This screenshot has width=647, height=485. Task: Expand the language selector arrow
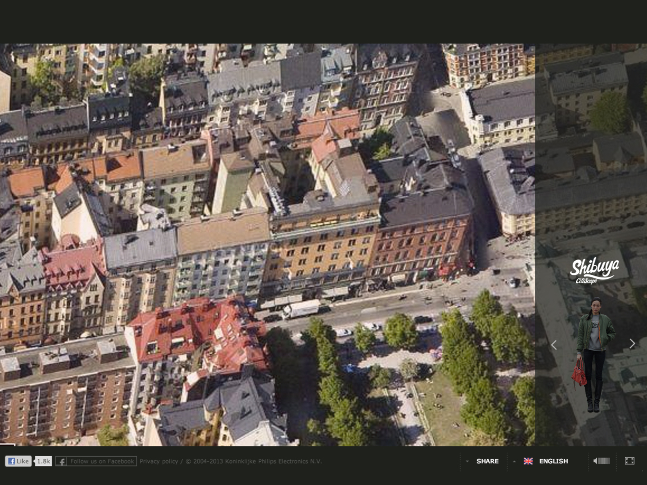[x=514, y=461]
